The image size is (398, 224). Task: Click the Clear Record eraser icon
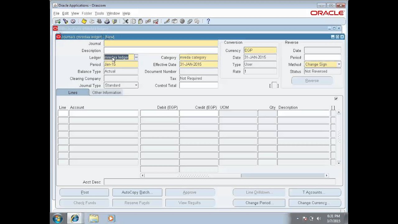tap(148, 21)
